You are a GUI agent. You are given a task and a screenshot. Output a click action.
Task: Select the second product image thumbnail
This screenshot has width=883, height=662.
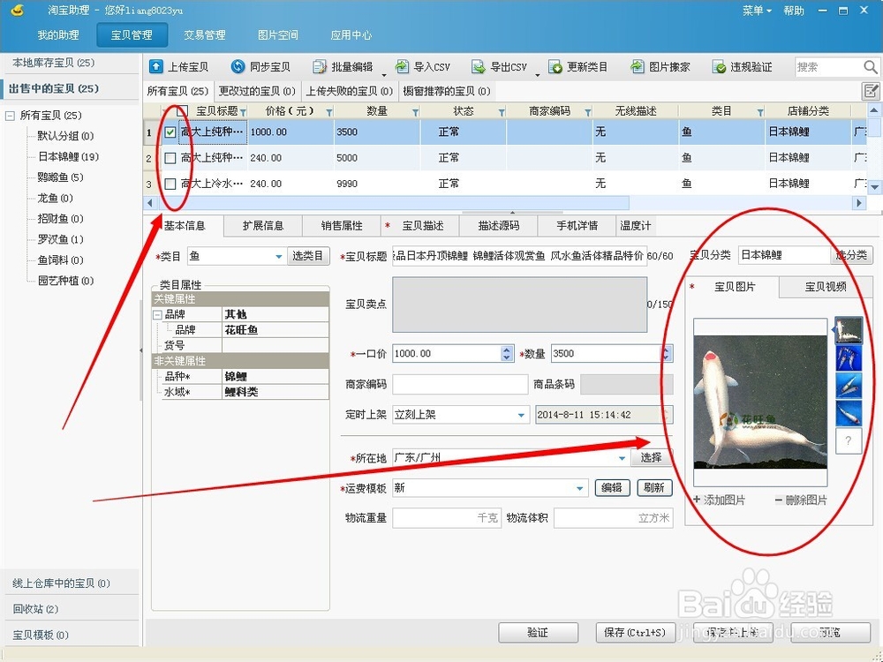(848, 357)
